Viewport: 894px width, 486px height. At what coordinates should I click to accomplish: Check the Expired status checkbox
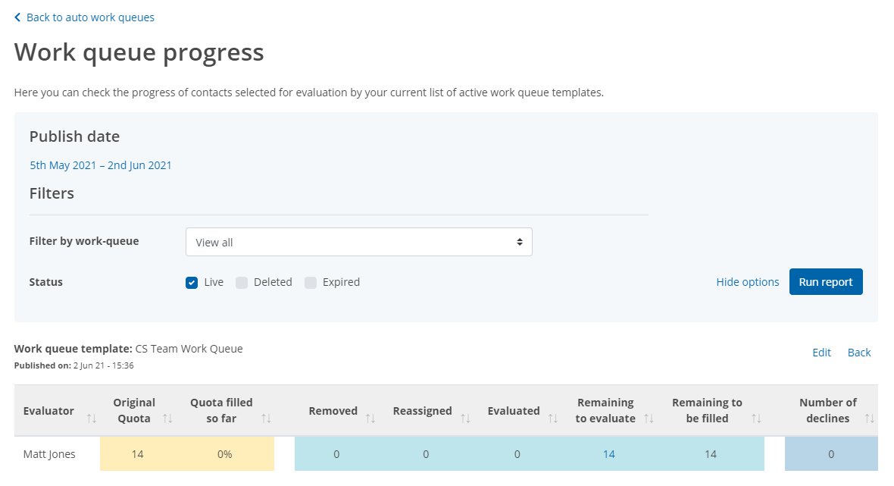pyautogui.click(x=311, y=281)
